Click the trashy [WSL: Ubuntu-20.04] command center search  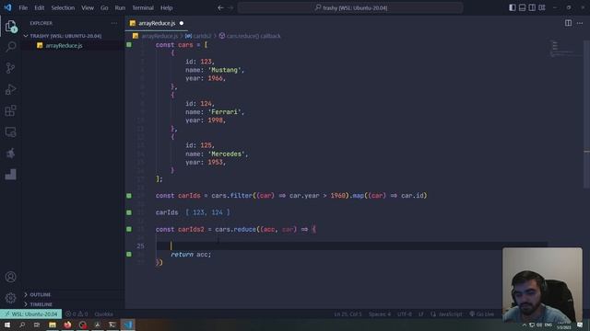[350, 7]
